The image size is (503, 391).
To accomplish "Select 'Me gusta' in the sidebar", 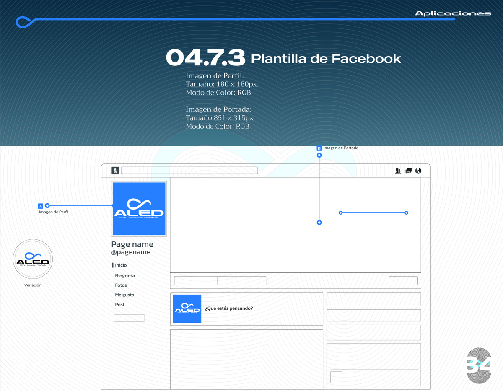I will click(x=124, y=295).
